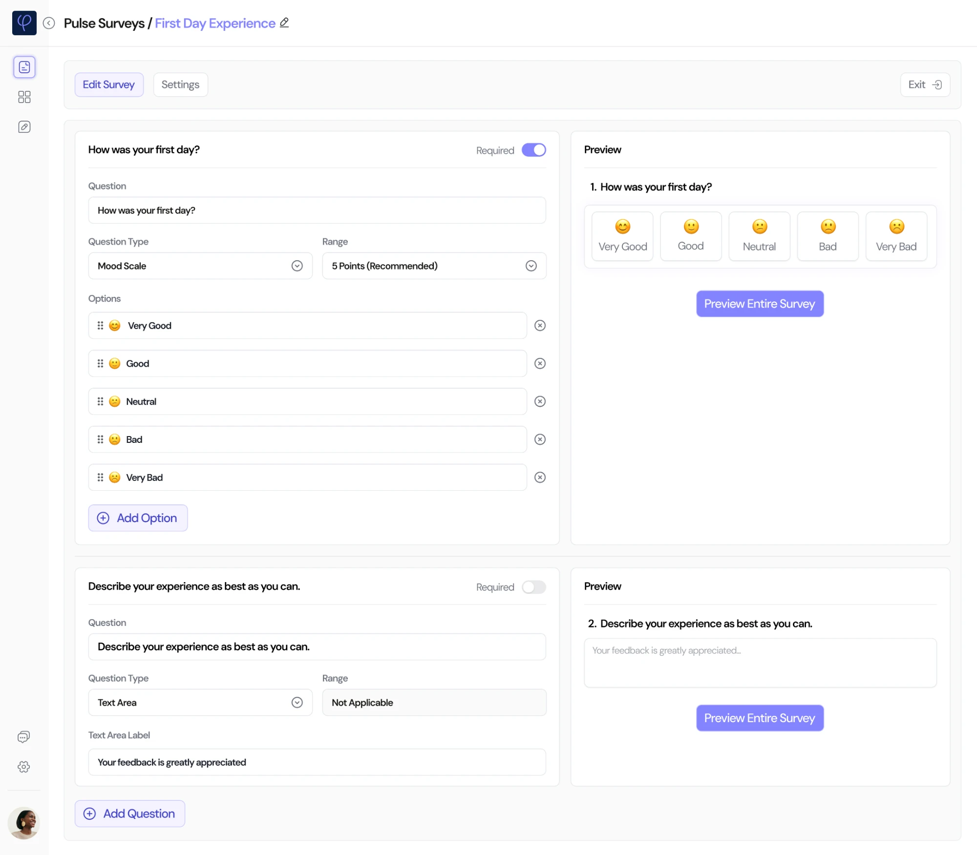Screen dimensions: 977x855
Task: Click Preview Entire Survey under question two
Action: [x=760, y=718]
